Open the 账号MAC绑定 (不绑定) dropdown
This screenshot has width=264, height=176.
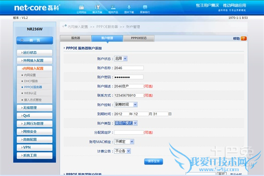(124, 142)
